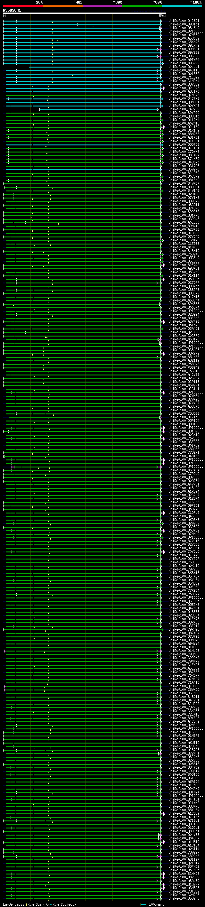Click the UniRef100_A8G511 row label

click(x=184, y=205)
